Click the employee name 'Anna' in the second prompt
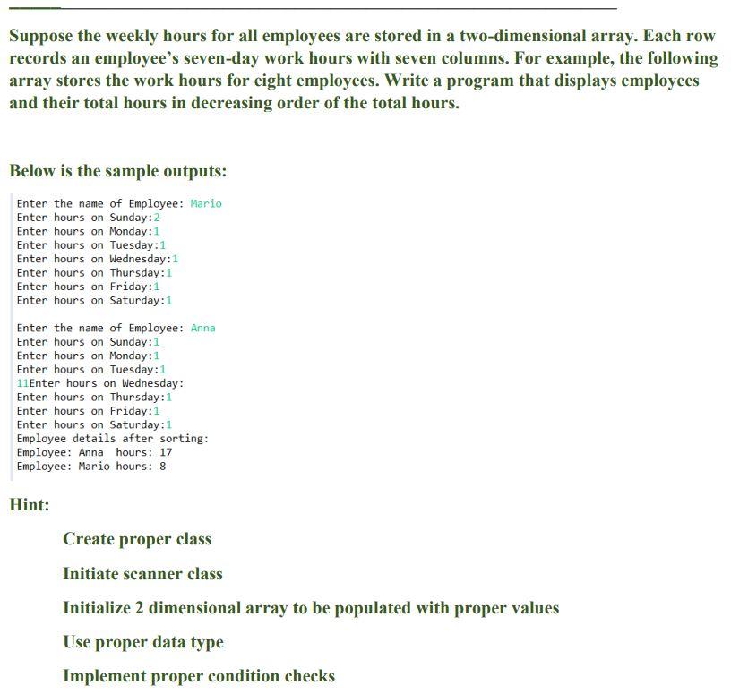Screen dimensions: 748x694 tap(202, 328)
